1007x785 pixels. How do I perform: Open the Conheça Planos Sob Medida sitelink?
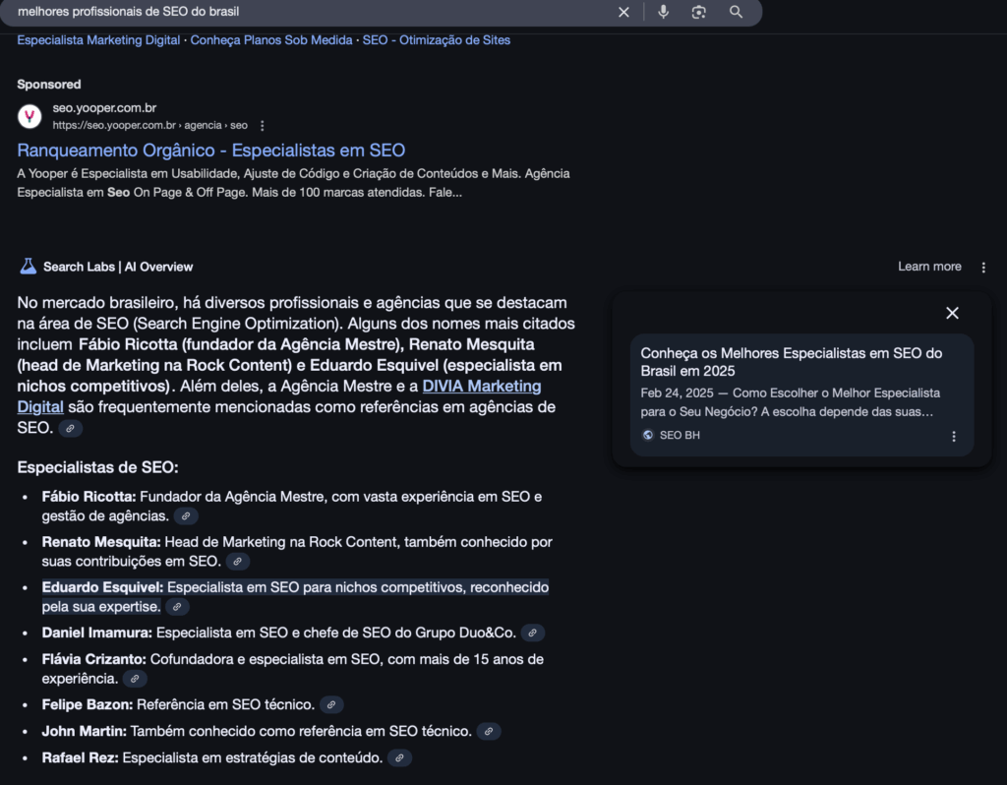pyautogui.click(x=271, y=39)
